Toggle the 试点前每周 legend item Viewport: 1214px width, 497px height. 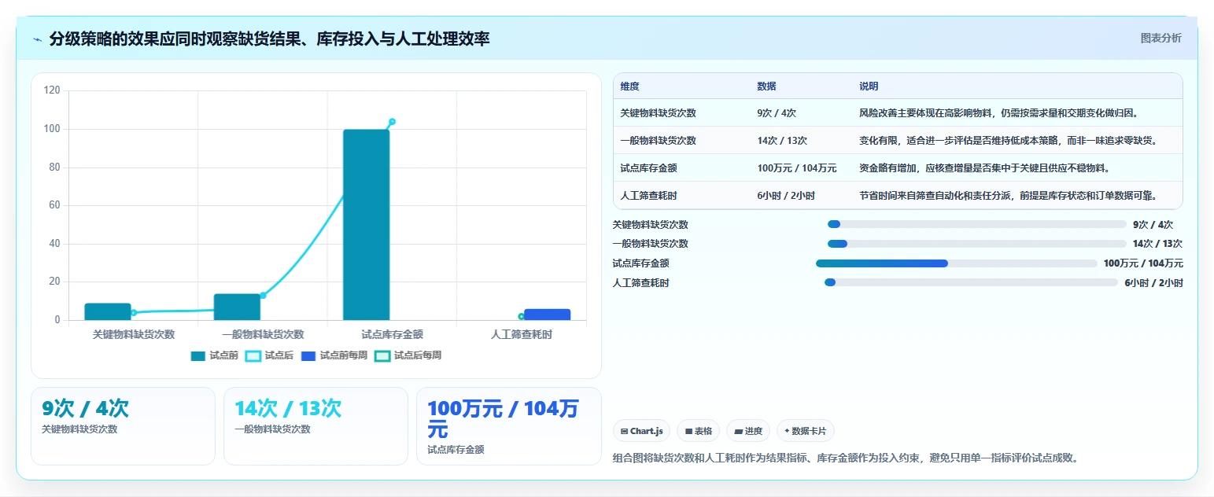point(334,355)
